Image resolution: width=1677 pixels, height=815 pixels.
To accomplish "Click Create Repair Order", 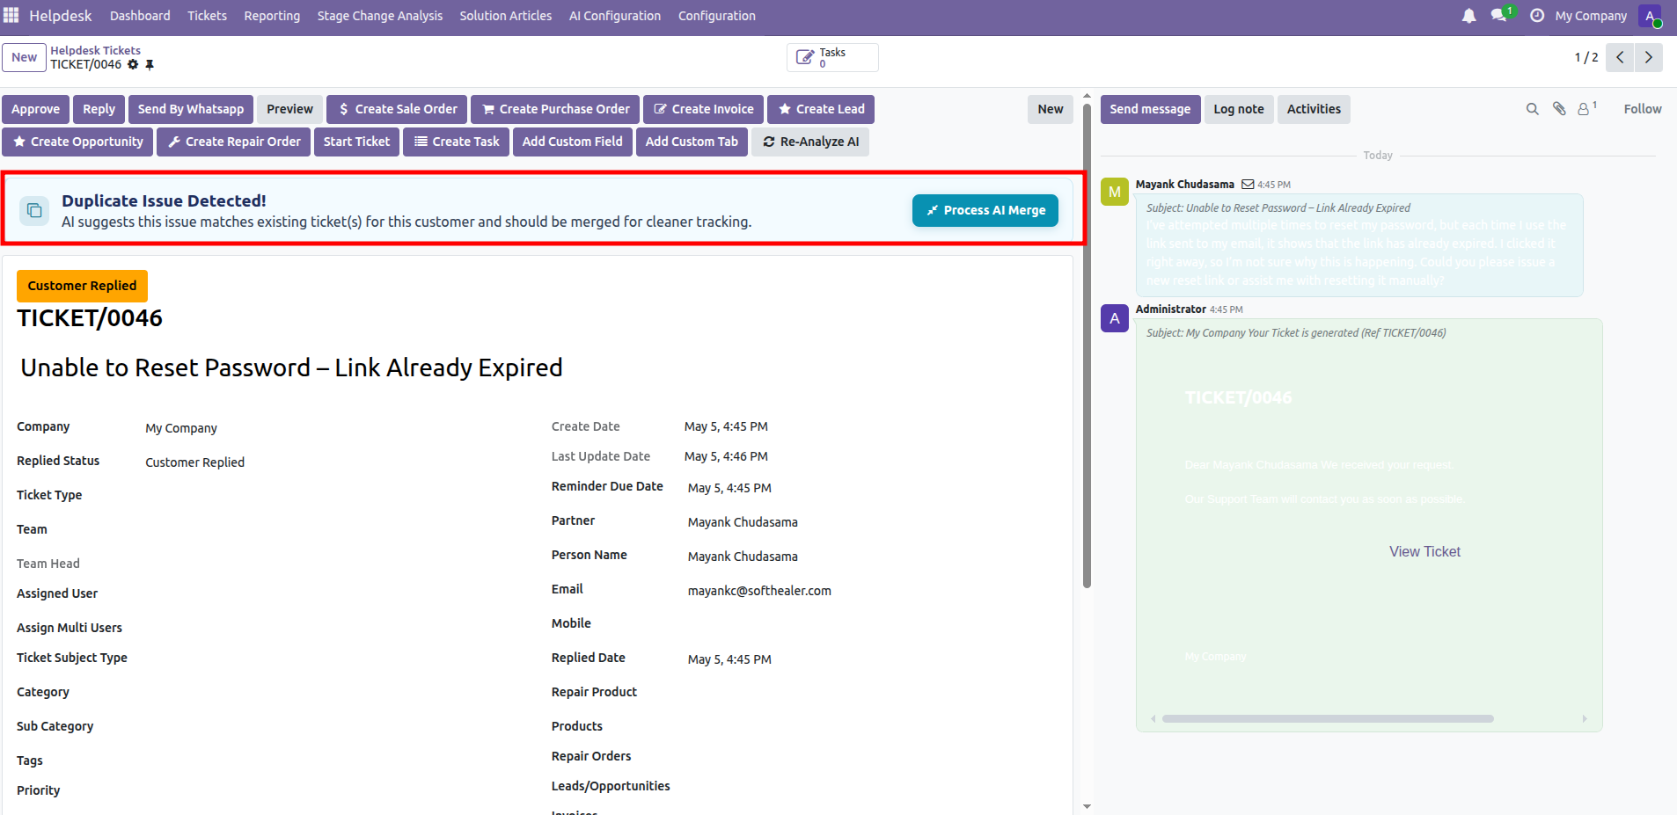I will coord(233,142).
